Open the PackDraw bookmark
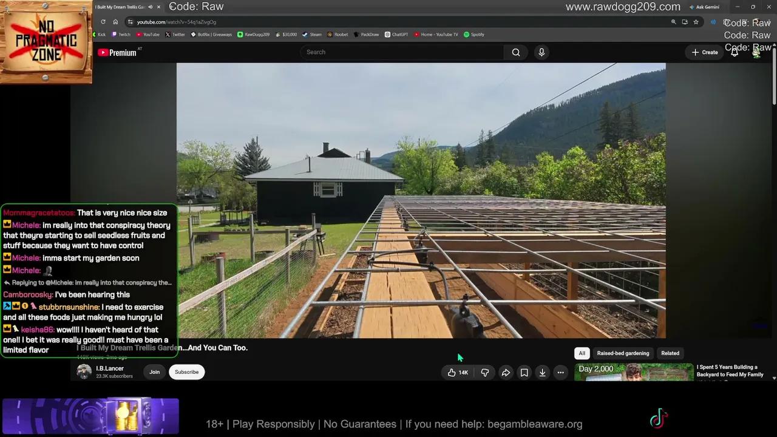 click(367, 35)
